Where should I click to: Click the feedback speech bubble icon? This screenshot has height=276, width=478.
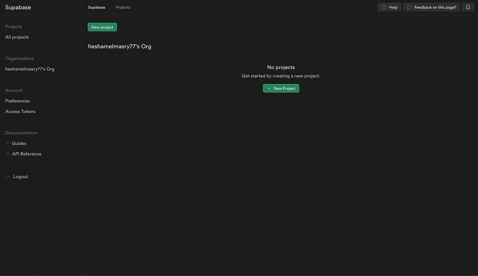(x=409, y=7)
